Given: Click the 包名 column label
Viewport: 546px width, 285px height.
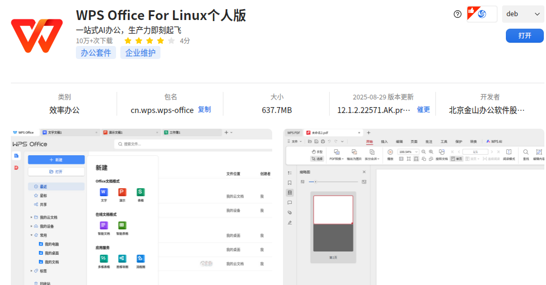Looking at the screenshot, I should (x=171, y=97).
